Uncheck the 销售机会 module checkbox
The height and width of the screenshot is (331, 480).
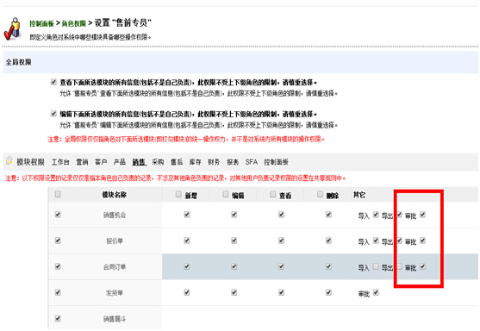(x=58, y=215)
